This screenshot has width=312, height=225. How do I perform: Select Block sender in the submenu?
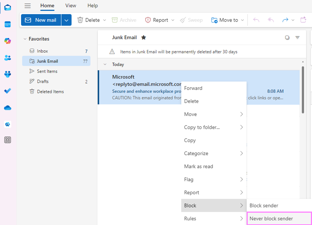pos(279,205)
